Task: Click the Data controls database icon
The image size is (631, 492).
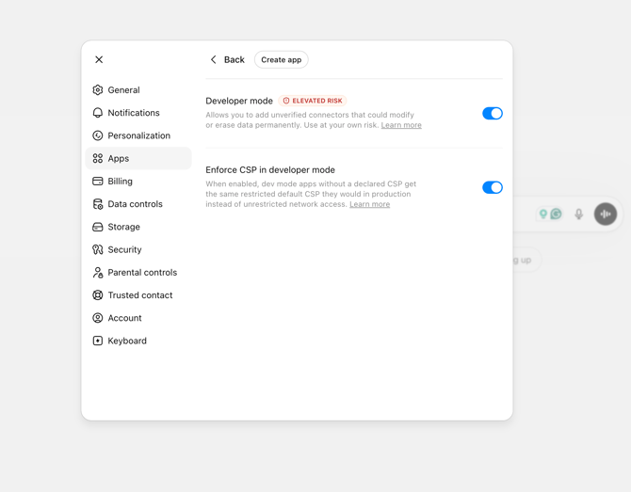Action: pos(98,204)
